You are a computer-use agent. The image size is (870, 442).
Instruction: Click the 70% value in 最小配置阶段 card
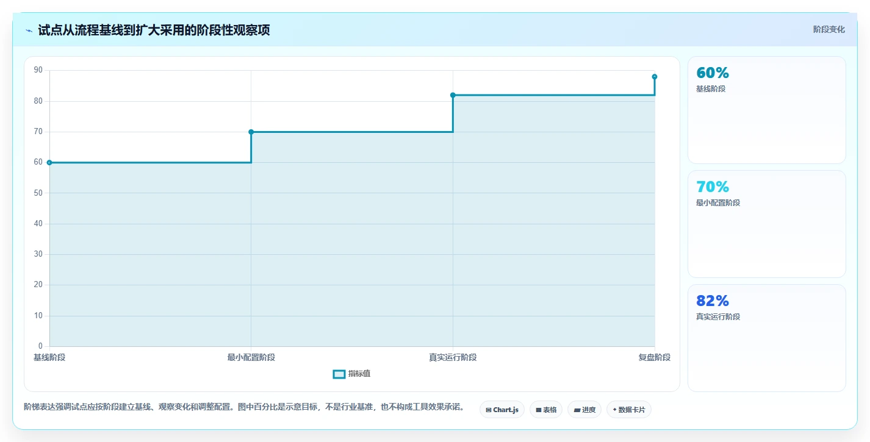(x=713, y=187)
